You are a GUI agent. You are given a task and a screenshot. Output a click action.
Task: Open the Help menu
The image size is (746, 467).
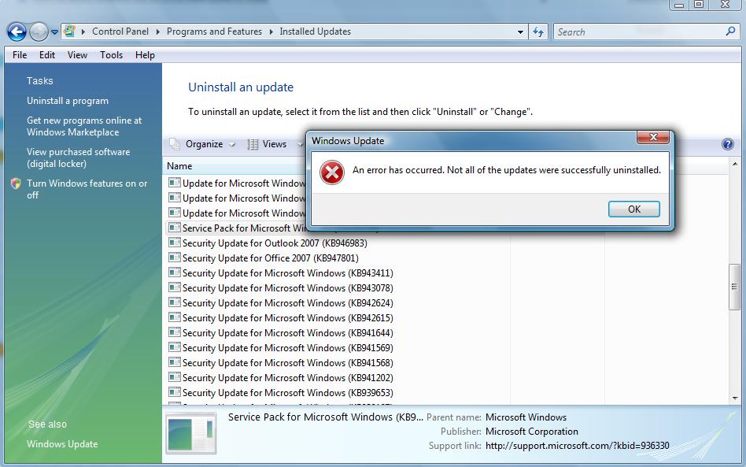point(145,55)
